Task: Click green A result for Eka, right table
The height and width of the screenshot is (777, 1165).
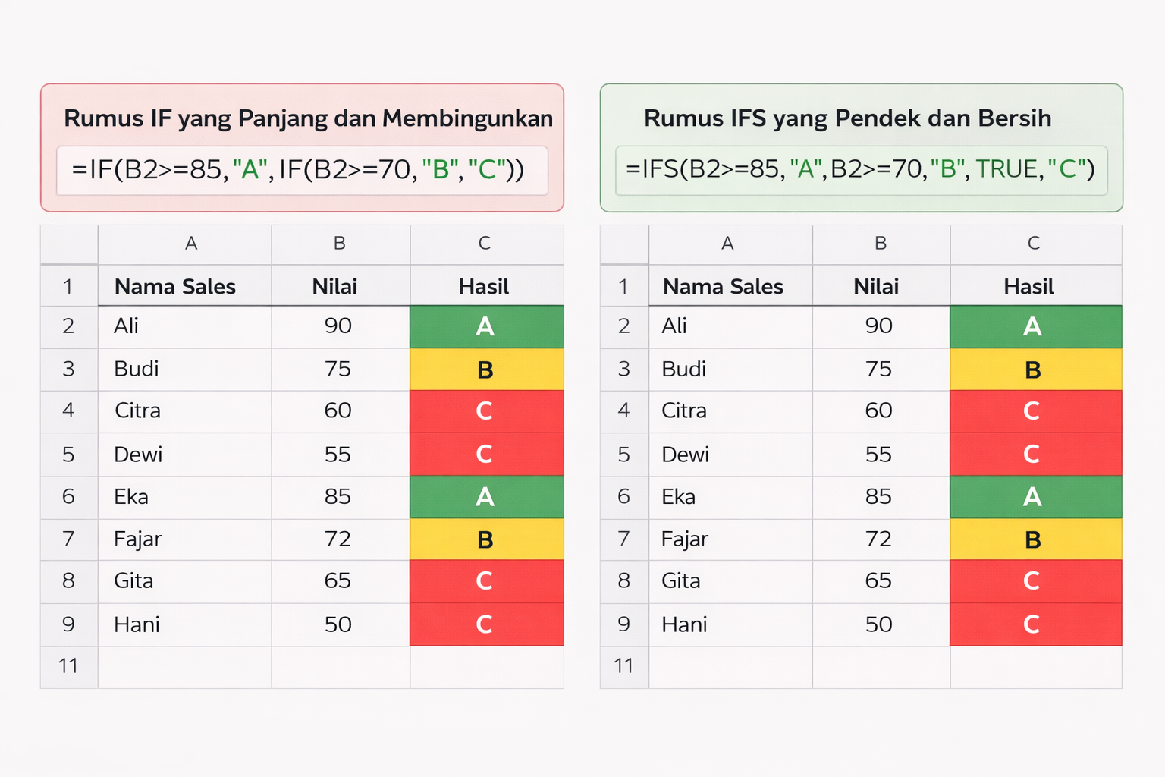Action: (1034, 497)
